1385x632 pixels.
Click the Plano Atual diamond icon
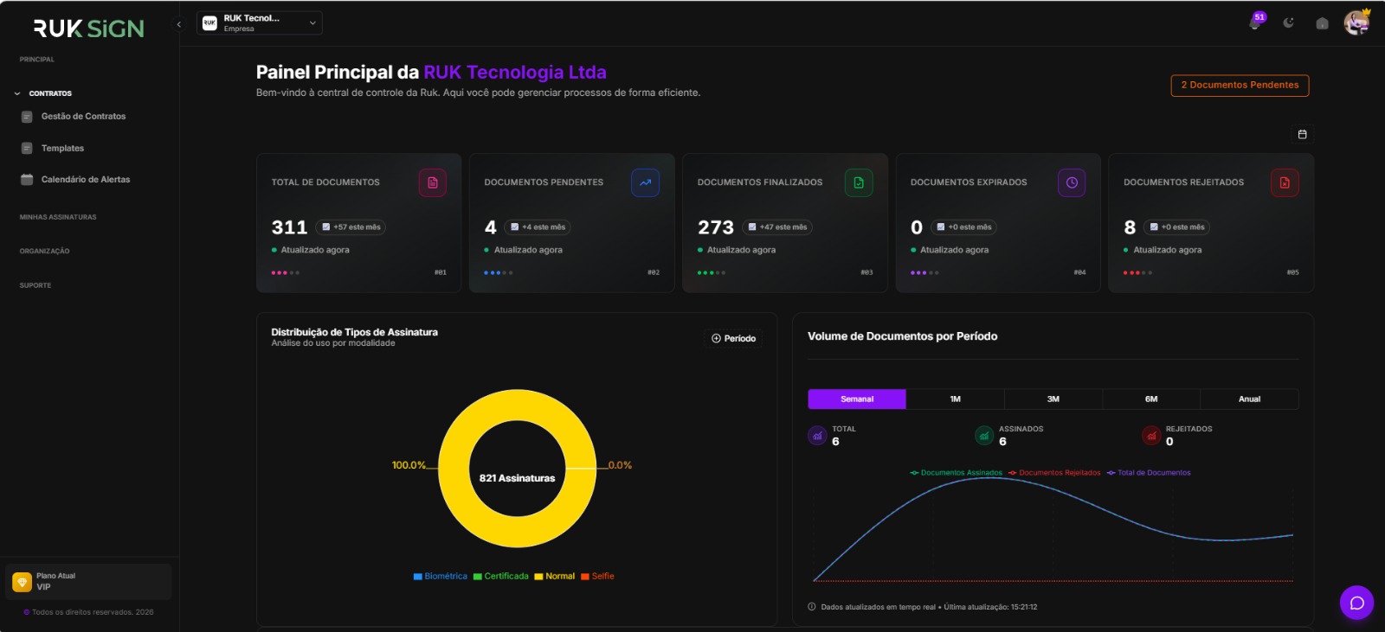(23, 582)
